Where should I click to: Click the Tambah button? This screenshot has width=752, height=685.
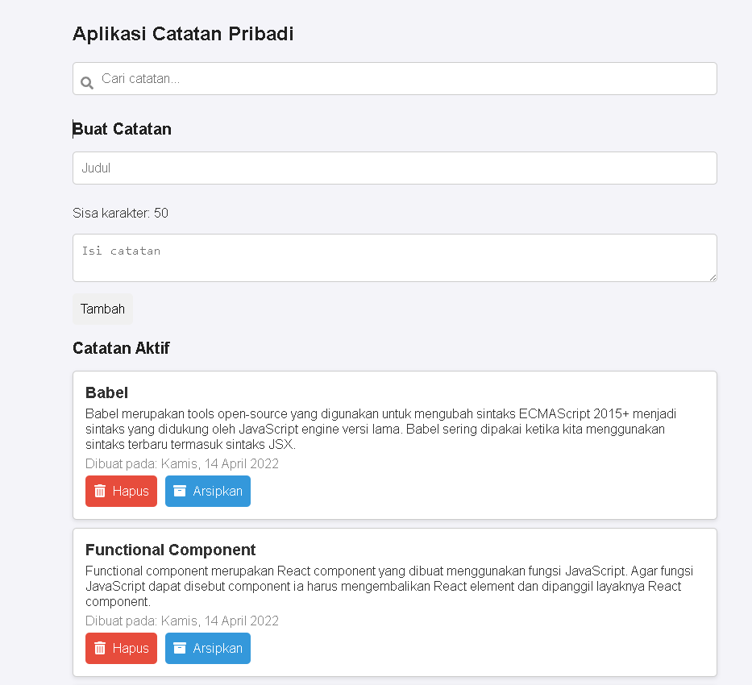coord(102,309)
